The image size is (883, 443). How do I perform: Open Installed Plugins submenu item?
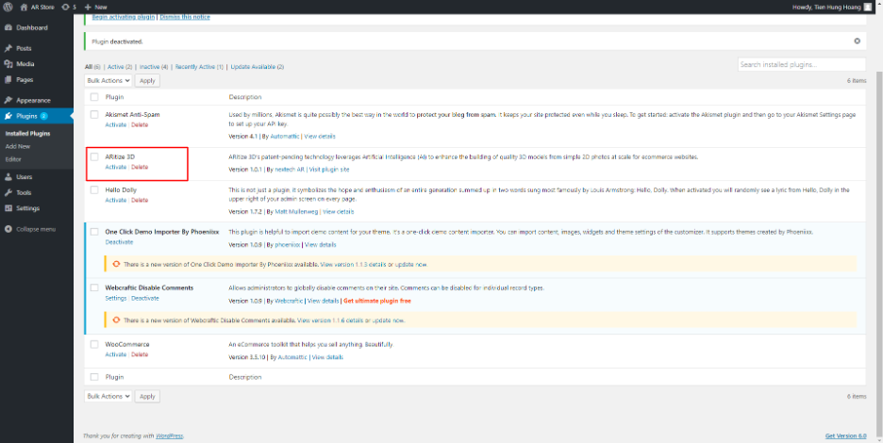[x=27, y=134]
